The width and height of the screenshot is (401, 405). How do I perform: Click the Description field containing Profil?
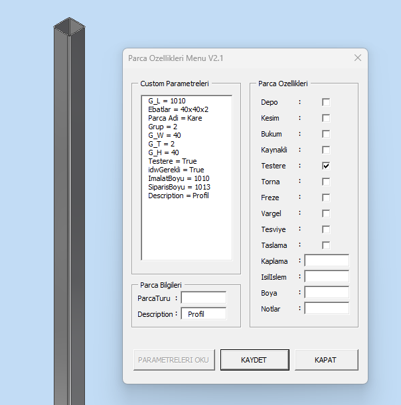click(x=204, y=314)
